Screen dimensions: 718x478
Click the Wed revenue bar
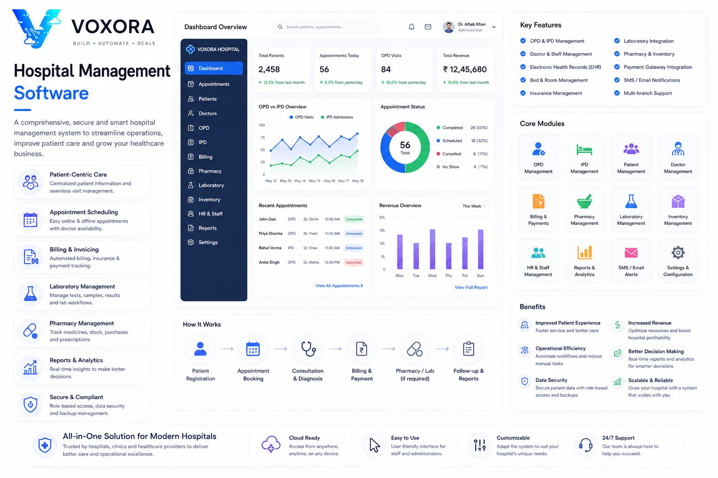click(432, 249)
